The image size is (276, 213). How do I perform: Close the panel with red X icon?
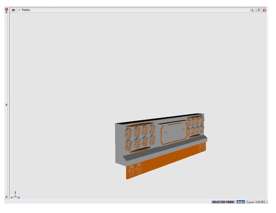tap(6, 9)
